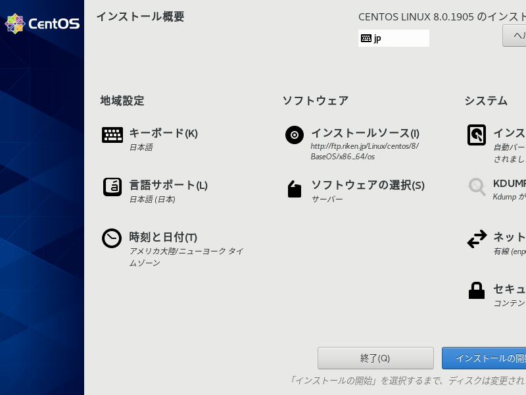Click the security policy (セキュ) label

[509, 289]
